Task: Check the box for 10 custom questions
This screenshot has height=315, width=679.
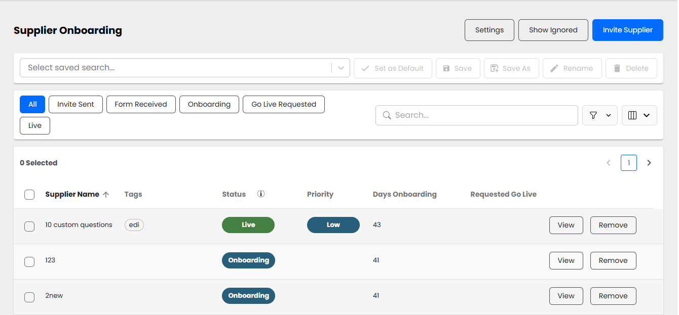Action: [29, 226]
